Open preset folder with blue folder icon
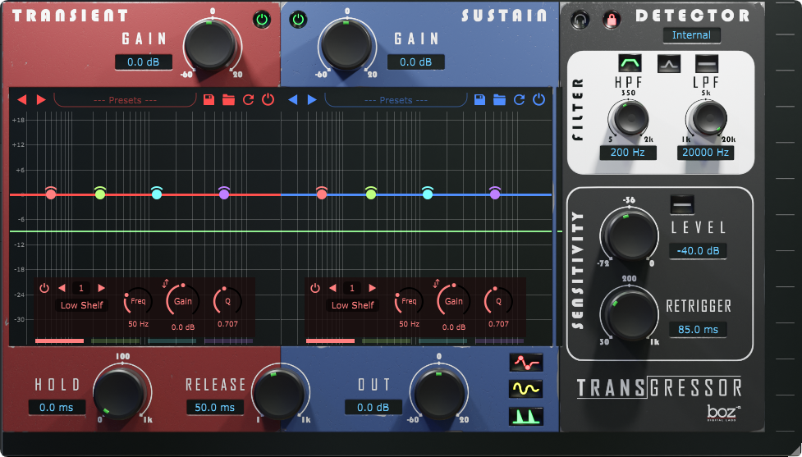Viewport: 802px width, 457px height. click(499, 99)
